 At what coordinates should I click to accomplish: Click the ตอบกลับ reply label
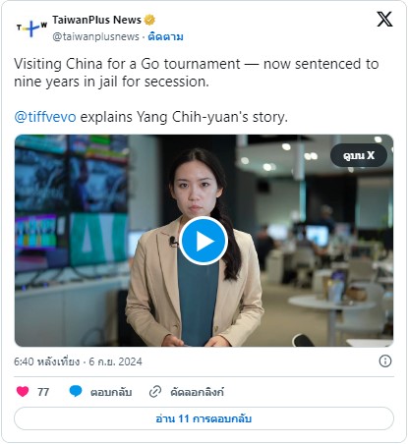[x=111, y=392]
